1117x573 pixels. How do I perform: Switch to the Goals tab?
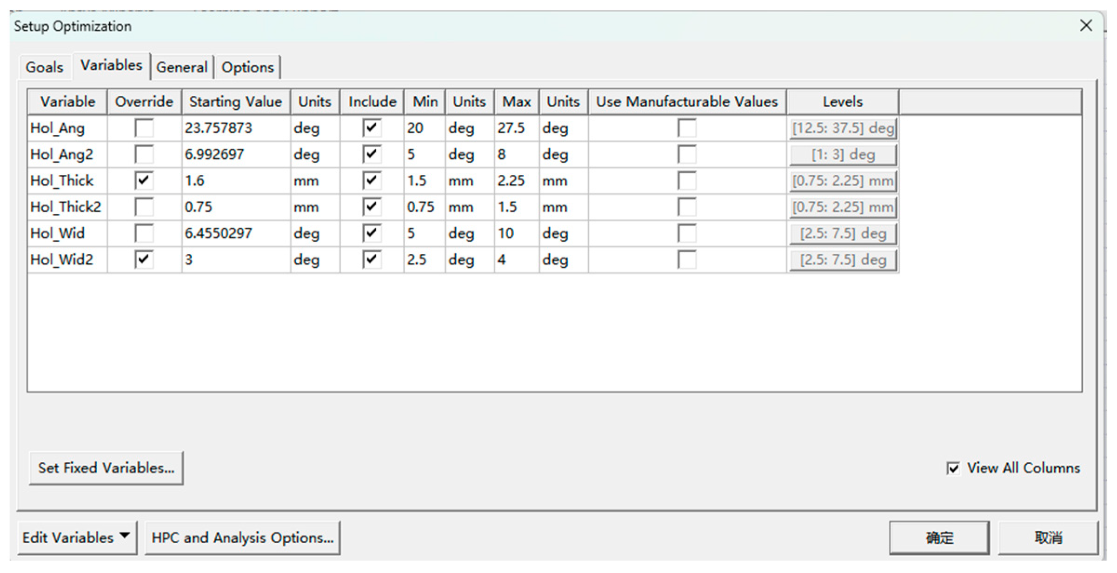pos(44,67)
